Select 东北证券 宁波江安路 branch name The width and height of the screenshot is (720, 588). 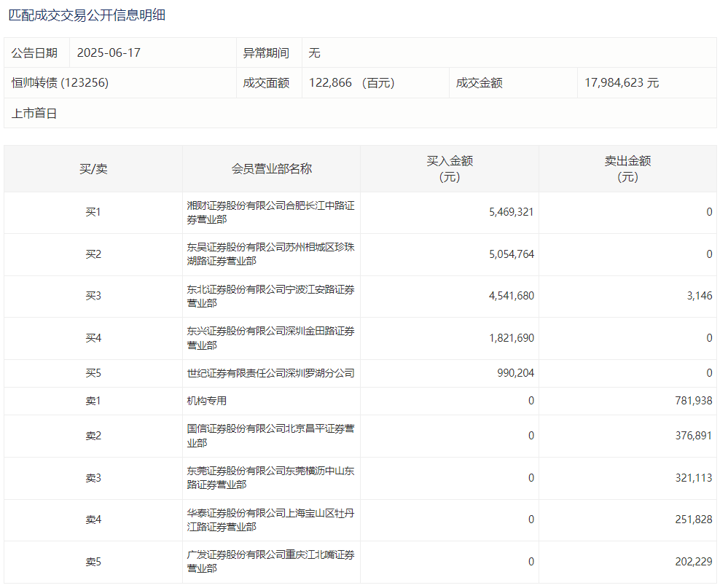[270, 296]
